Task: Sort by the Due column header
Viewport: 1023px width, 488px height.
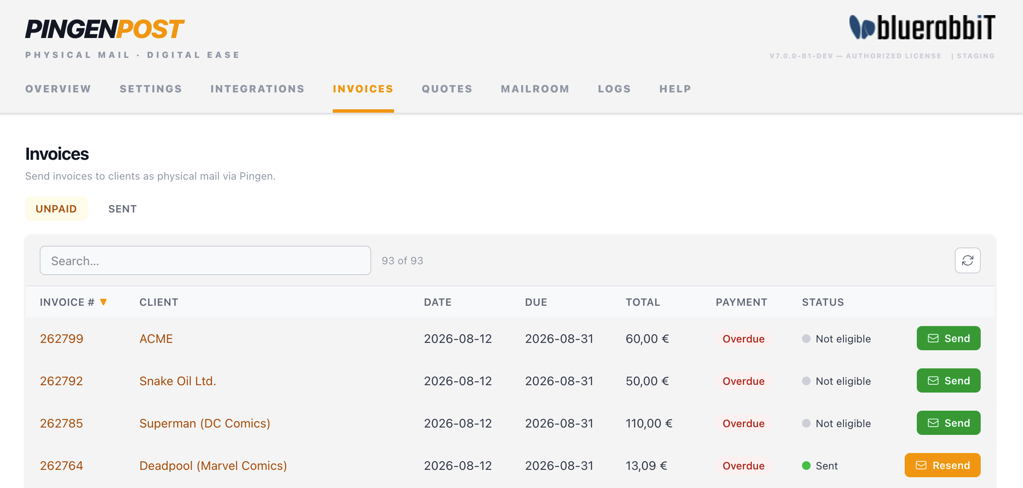Action: point(536,302)
